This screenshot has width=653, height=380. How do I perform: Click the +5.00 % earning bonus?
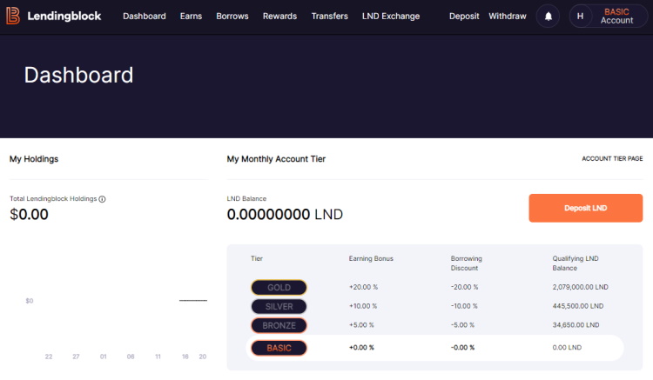(361, 325)
